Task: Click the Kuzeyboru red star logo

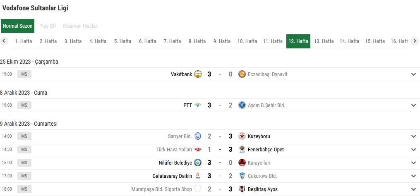Action: point(242,136)
